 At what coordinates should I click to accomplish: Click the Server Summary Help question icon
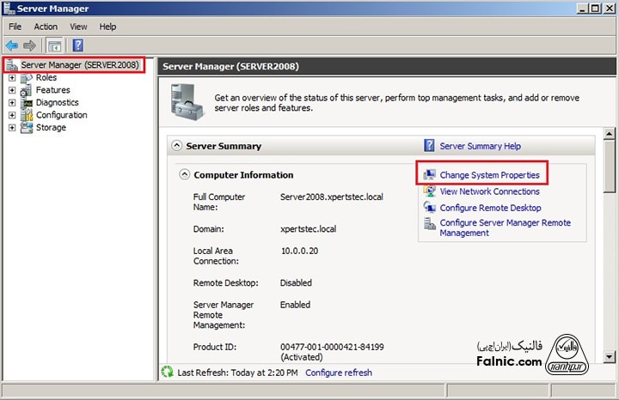[430, 146]
